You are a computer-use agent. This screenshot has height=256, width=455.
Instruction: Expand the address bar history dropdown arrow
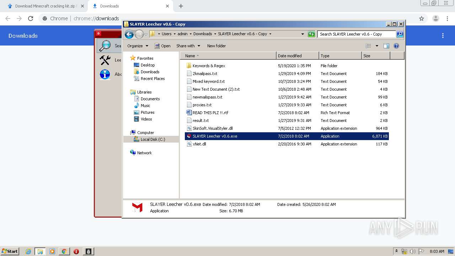click(303, 34)
